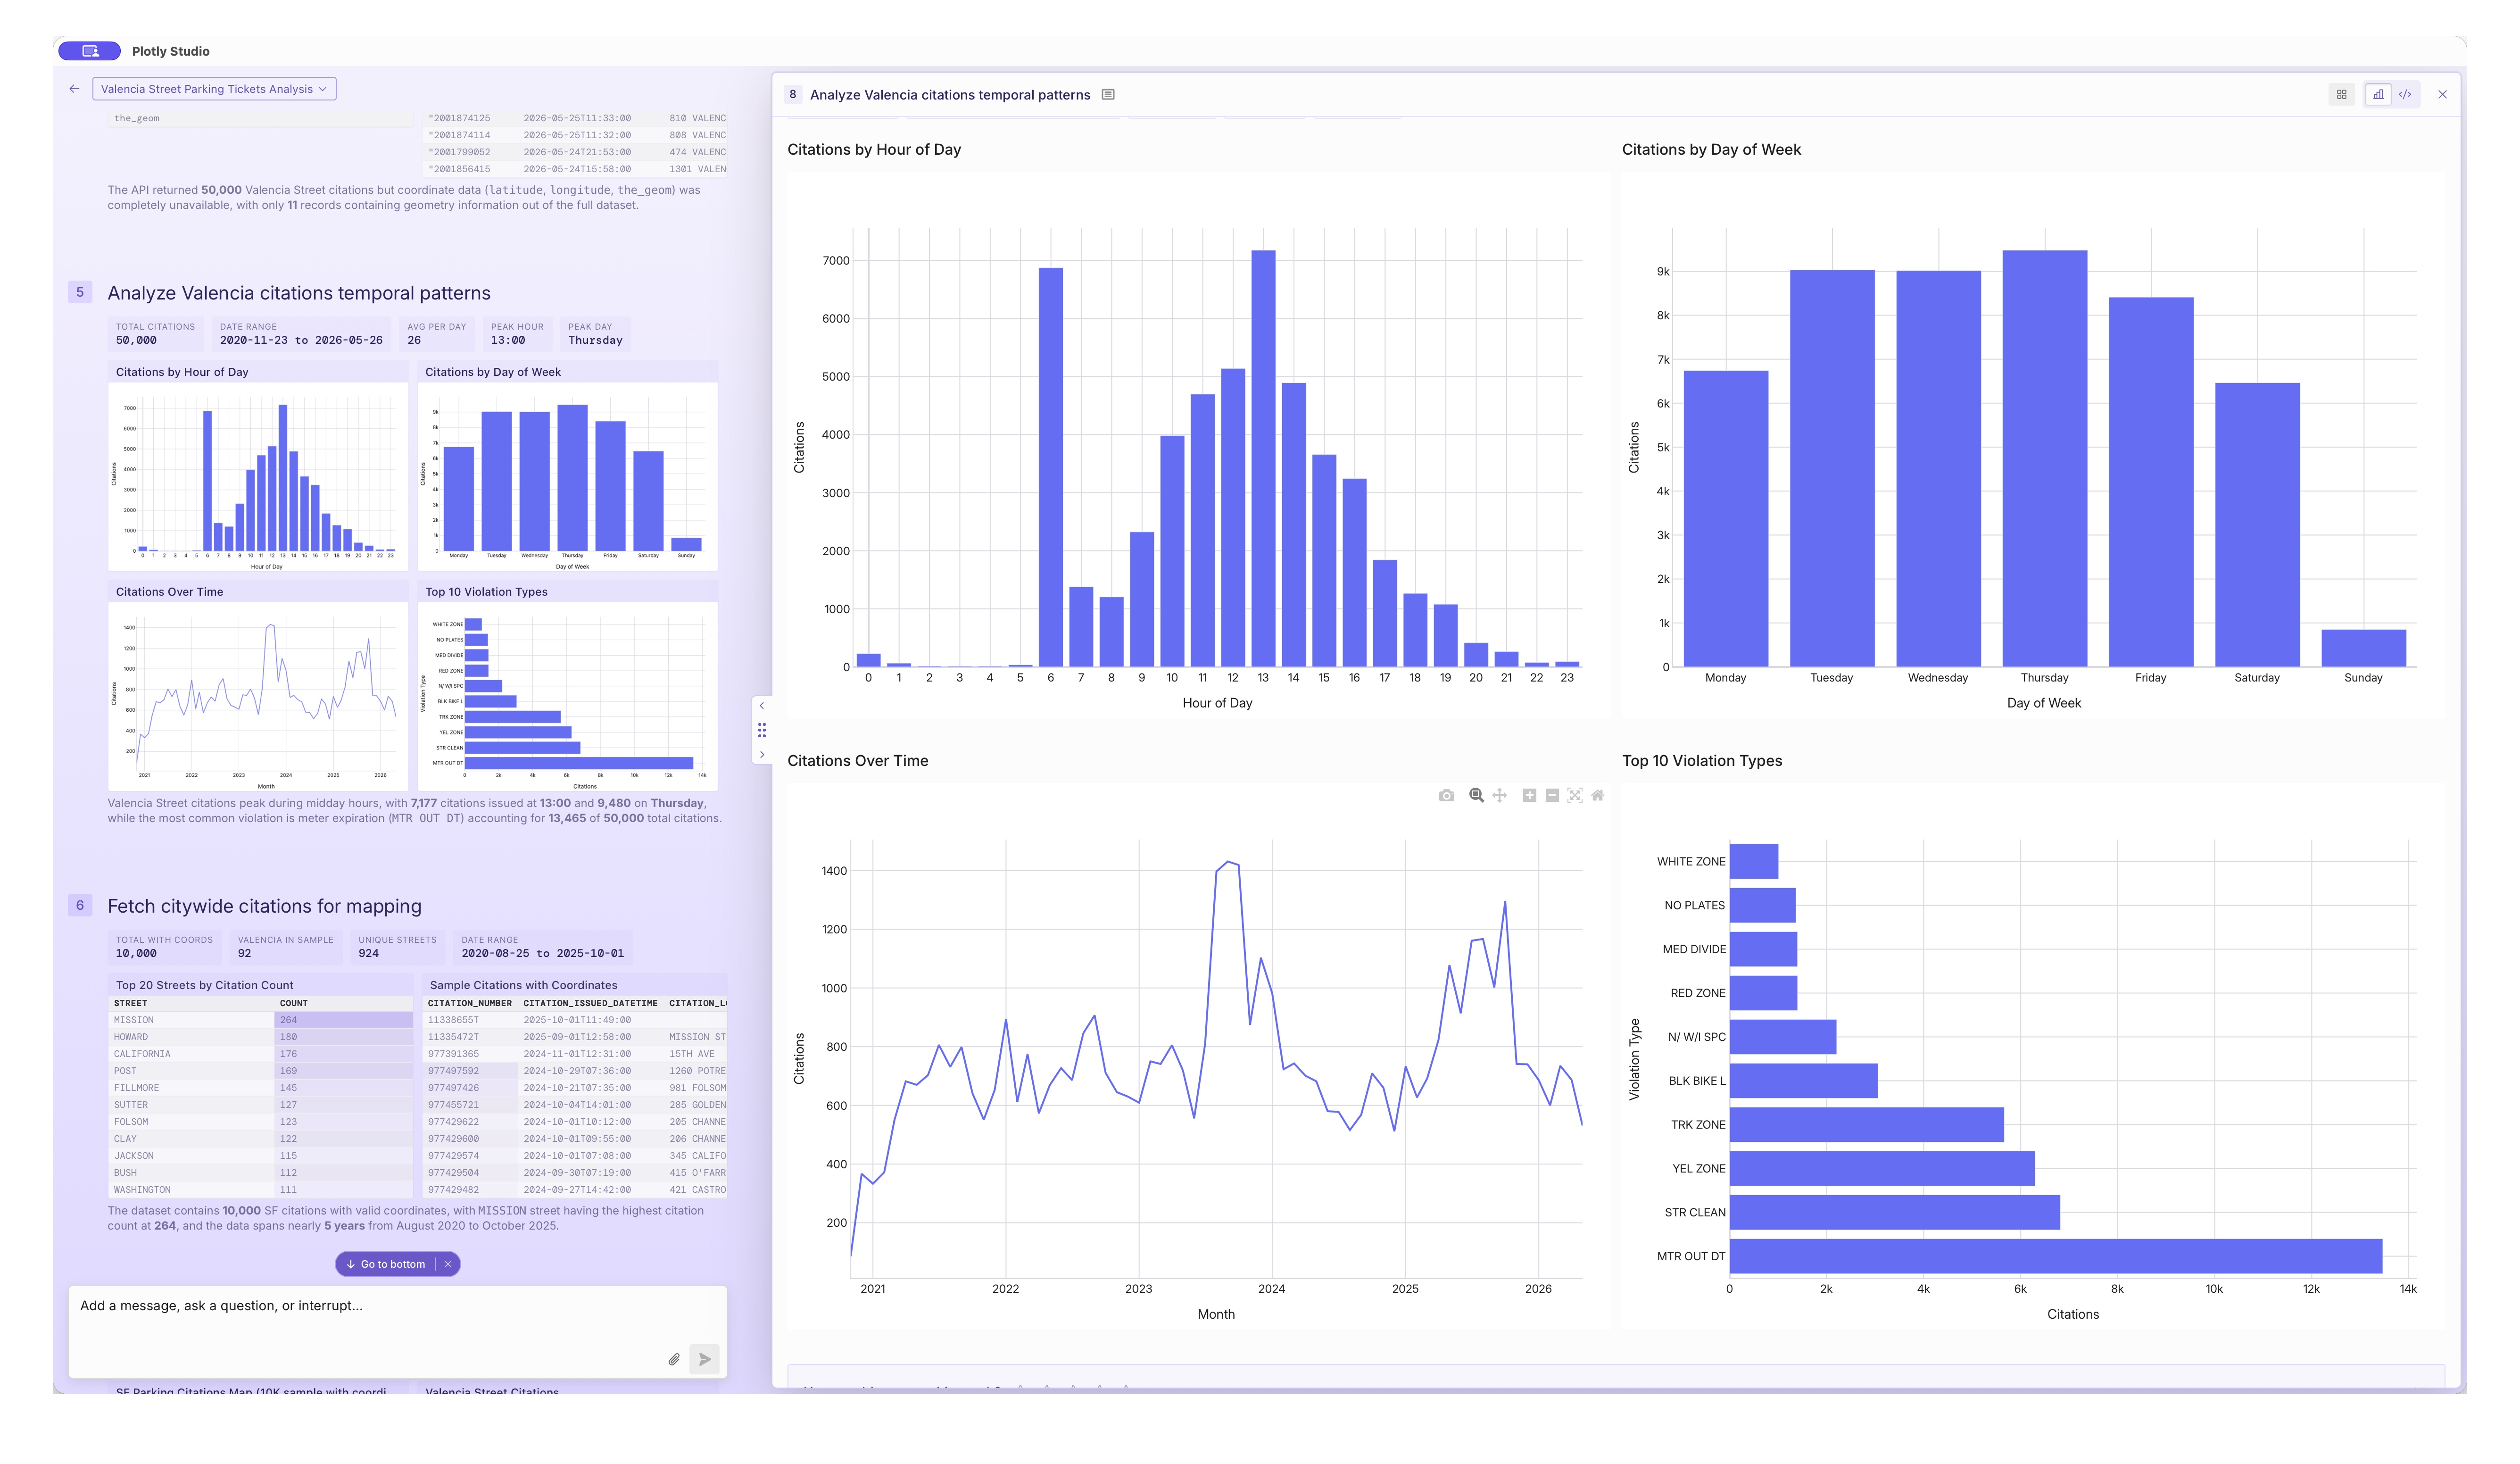
Task: Go back with the left arrow
Action: point(74,89)
